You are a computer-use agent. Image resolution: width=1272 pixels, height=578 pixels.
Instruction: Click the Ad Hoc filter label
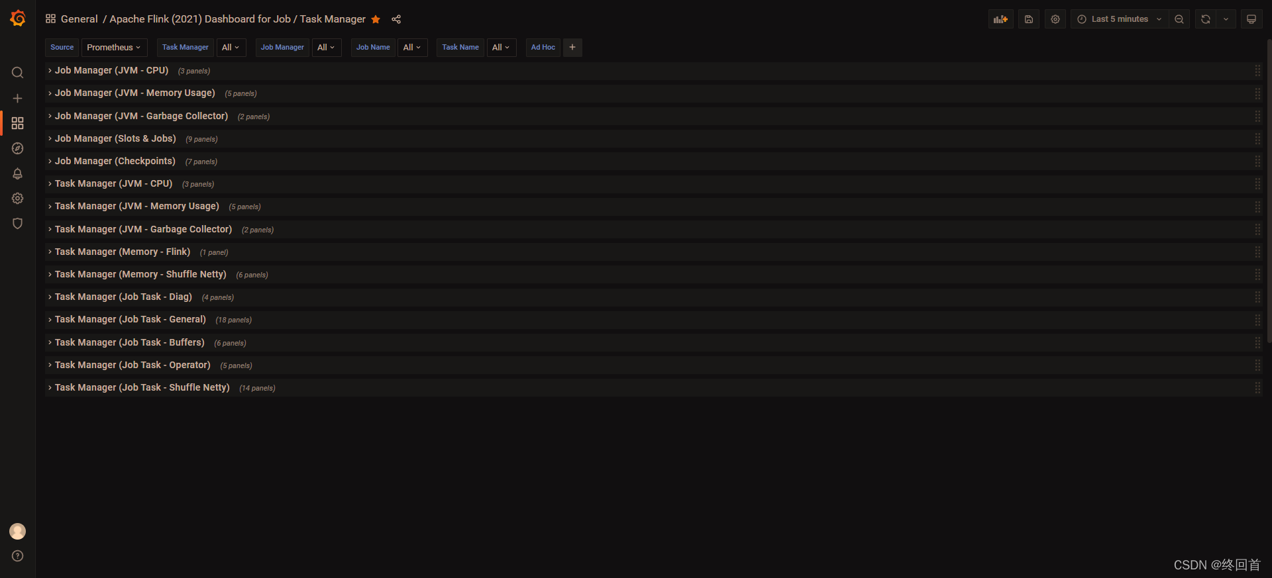coord(543,48)
